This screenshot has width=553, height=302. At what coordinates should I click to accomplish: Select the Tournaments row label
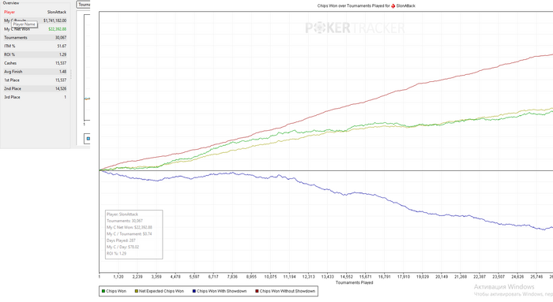click(x=16, y=38)
